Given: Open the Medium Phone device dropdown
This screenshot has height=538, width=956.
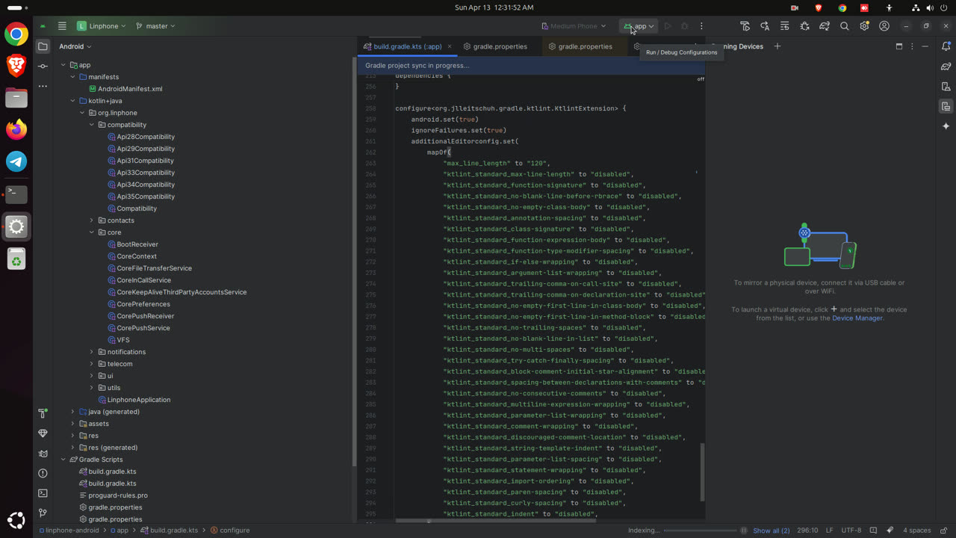Looking at the screenshot, I should (x=574, y=26).
